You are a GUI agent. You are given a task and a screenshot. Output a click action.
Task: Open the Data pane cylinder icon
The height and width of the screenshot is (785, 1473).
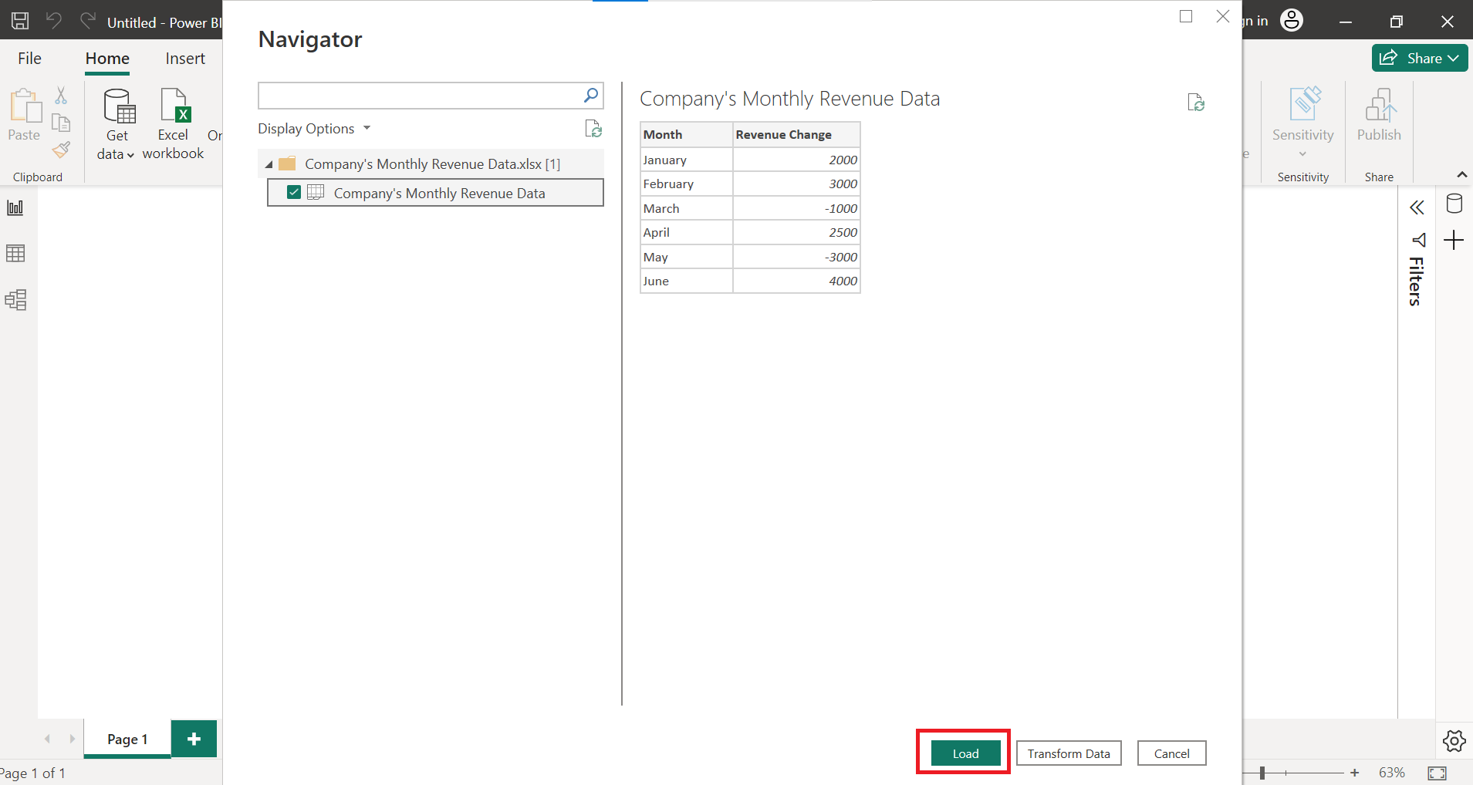(1454, 204)
